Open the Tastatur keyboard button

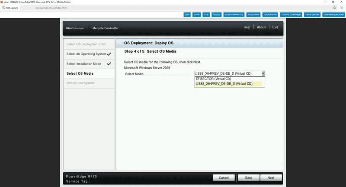point(217,15)
